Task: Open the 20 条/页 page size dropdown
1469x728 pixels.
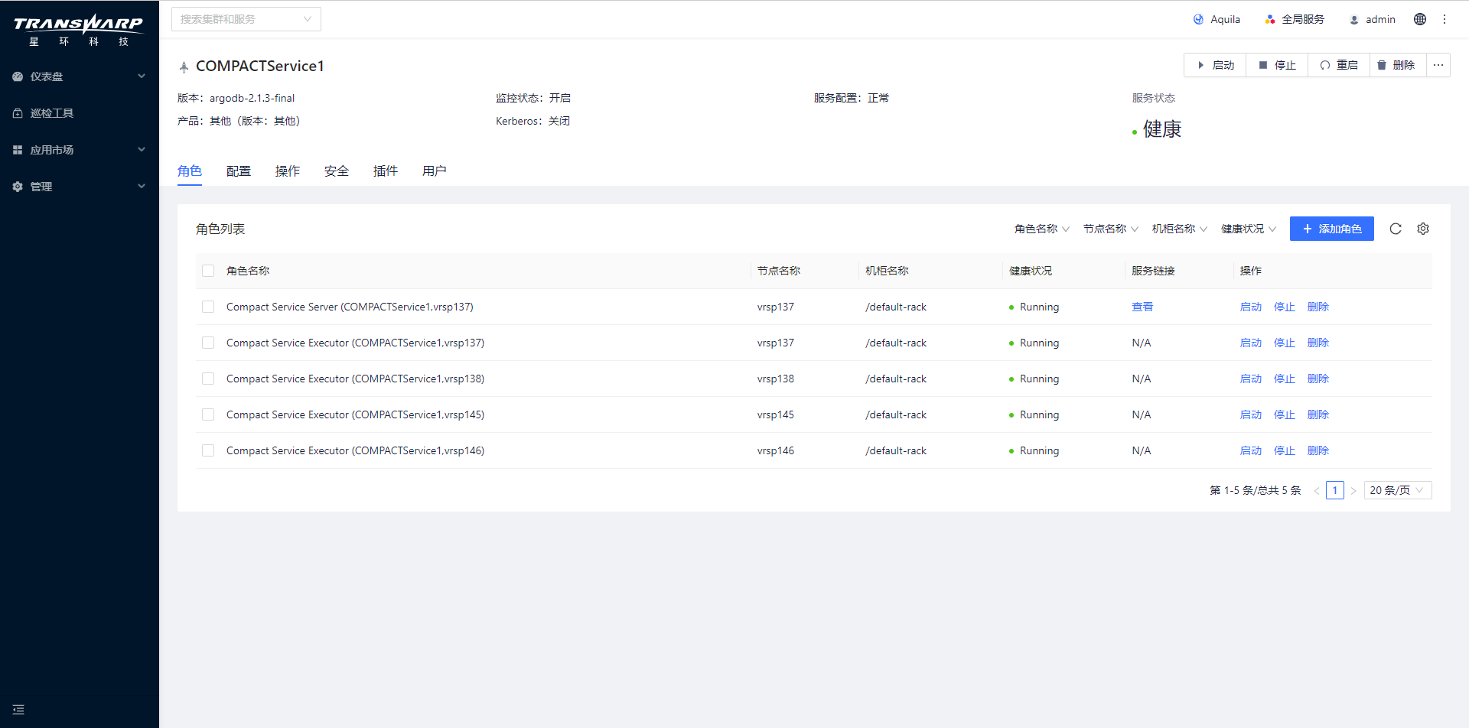Action: [x=1398, y=490]
